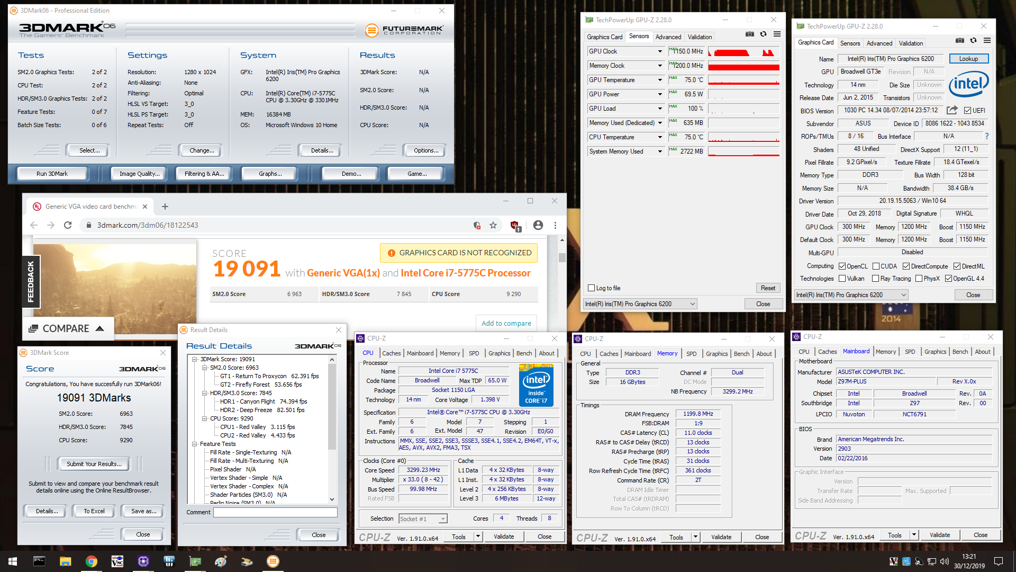The width and height of the screenshot is (1016, 572).
Task: Open notification center icon
Action: [x=999, y=561]
